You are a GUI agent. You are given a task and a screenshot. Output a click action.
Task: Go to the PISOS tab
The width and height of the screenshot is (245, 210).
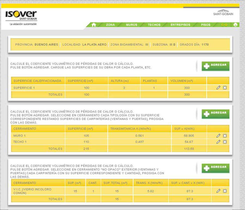[x=206, y=25]
